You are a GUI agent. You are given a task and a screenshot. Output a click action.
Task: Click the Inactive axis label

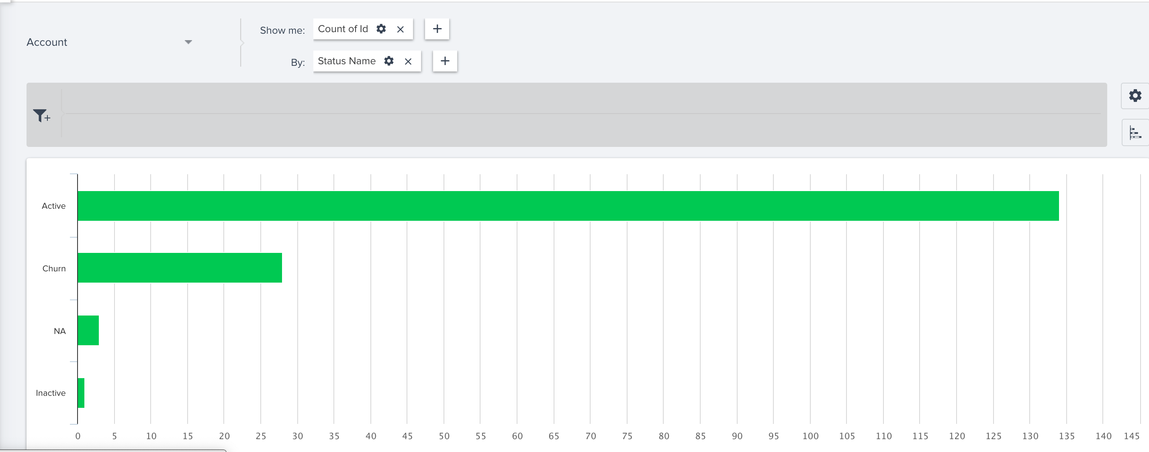[x=50, y=393]
